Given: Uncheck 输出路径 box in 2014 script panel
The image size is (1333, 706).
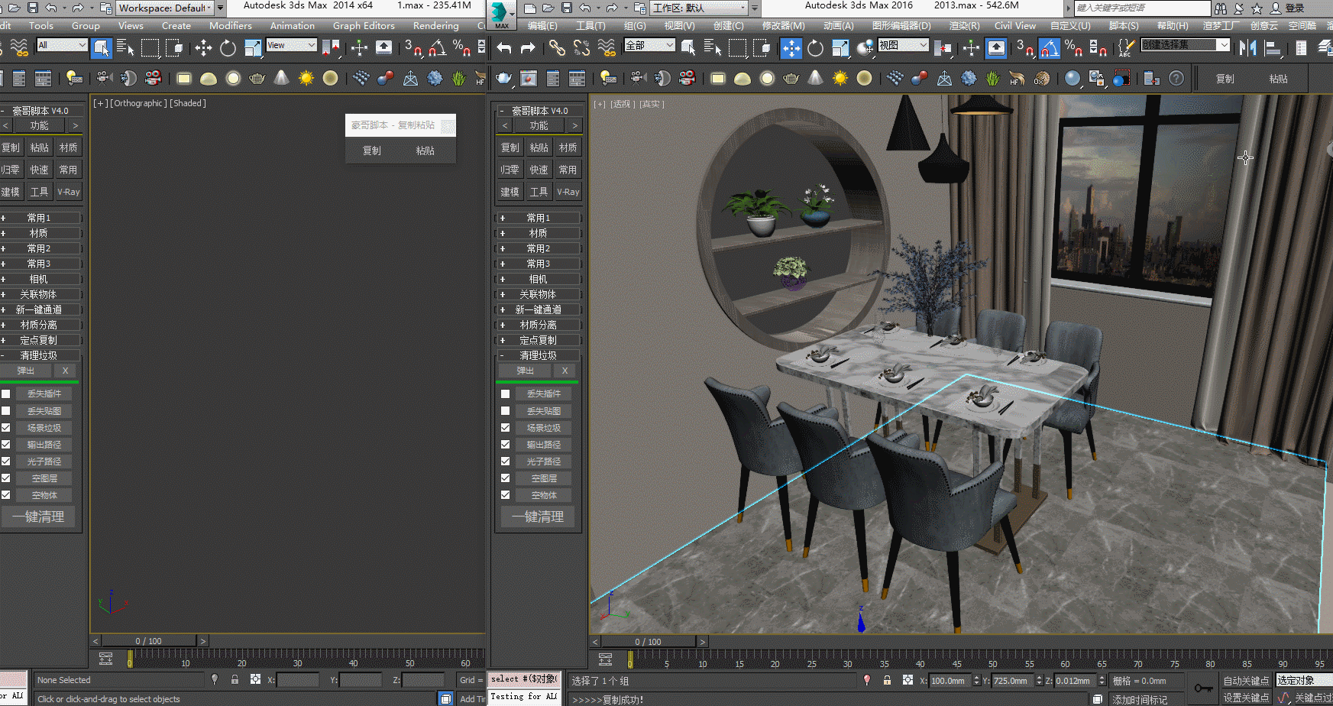Looking at the screenshot, I should pos(5,445).
